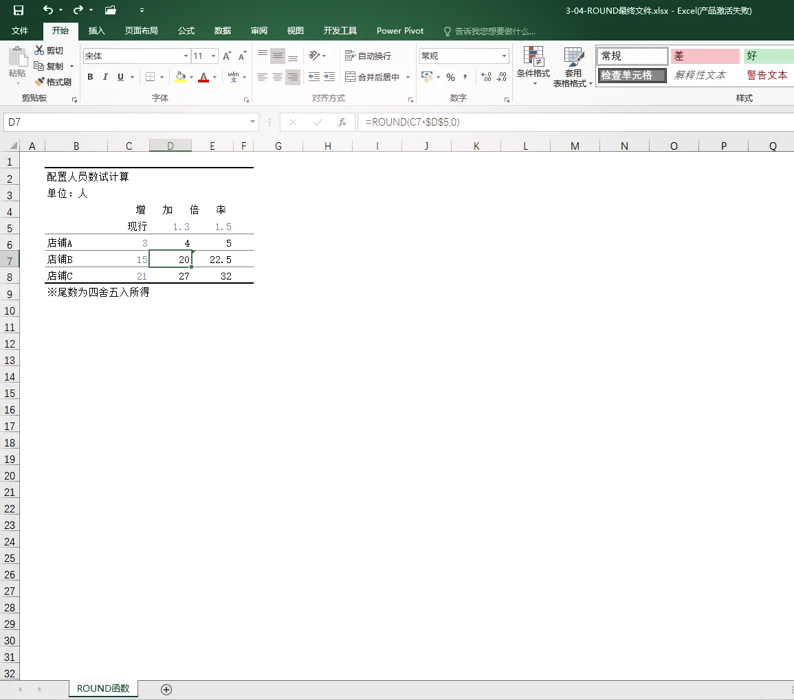Viewport: 794px width, 700px height.
Task: Open the Merge & Center (合并后居中) dropdown arrow
Action: pos(408,77)
